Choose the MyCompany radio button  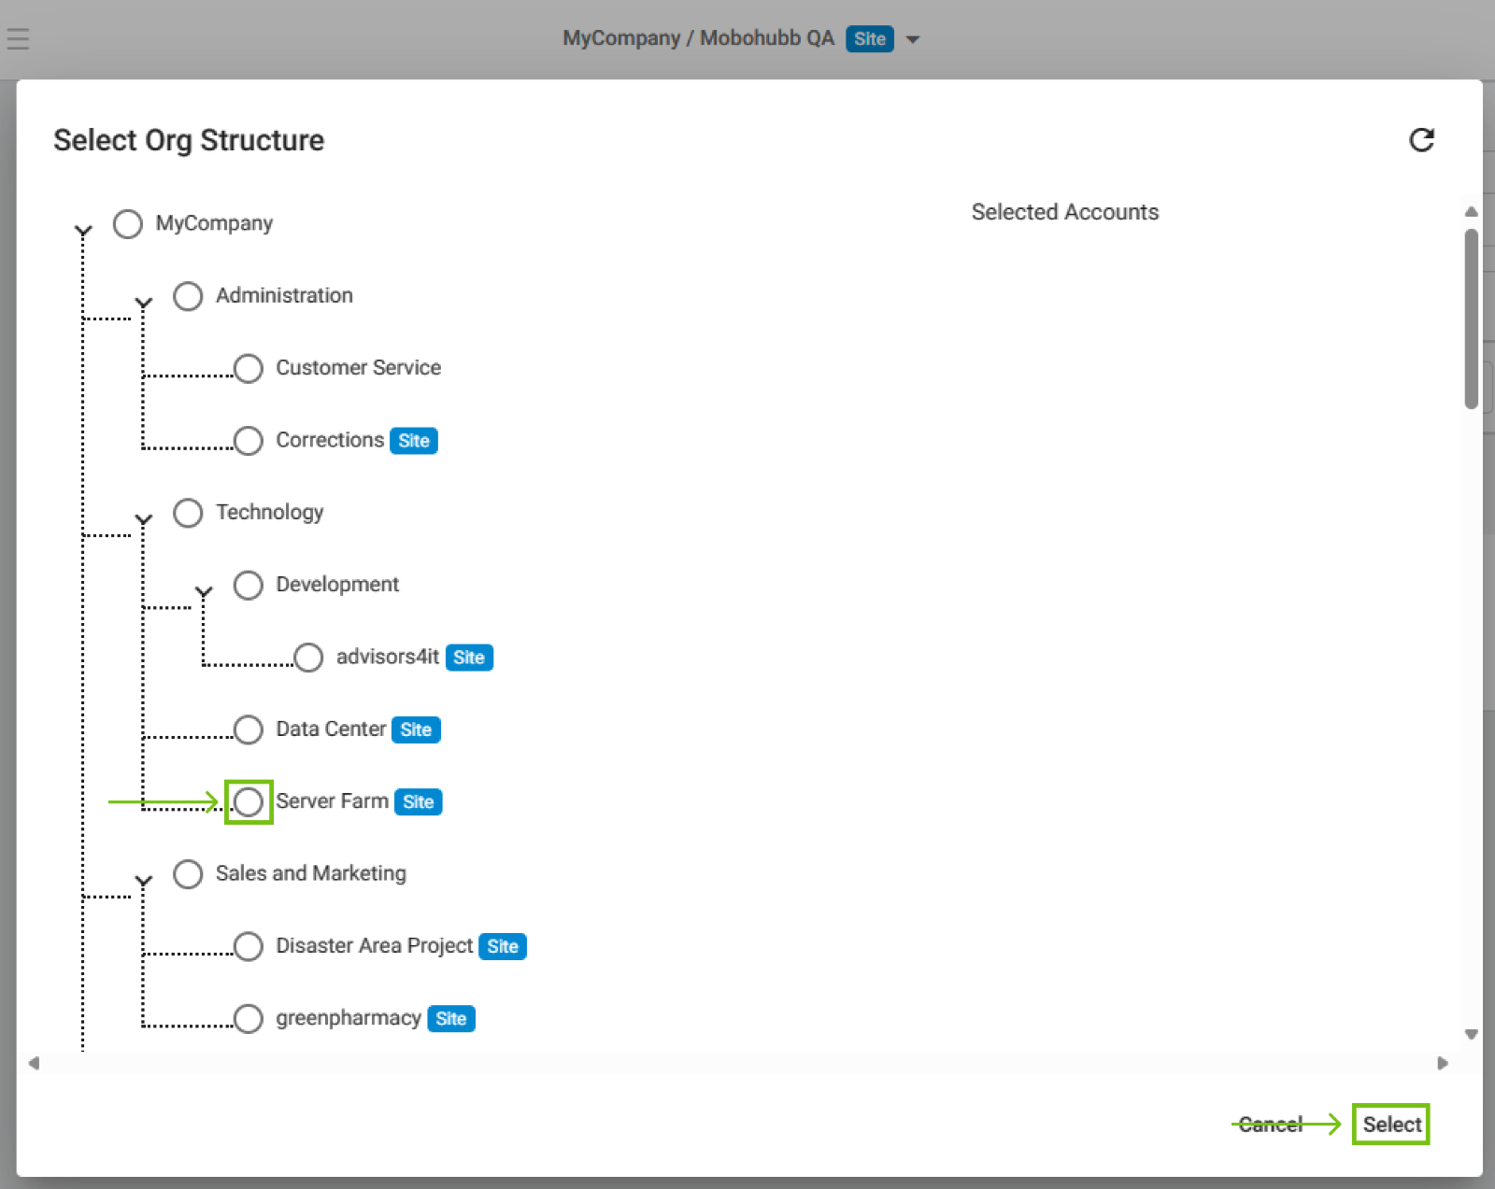pyautogui.click(x=128, y=224)
